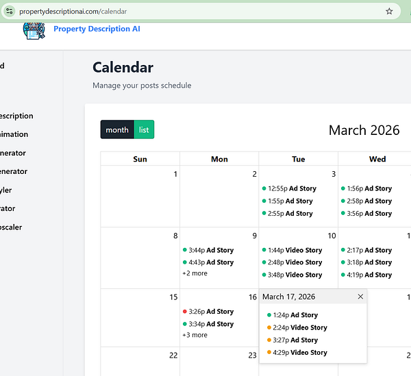Open the 3:34p Ad Story event
This screenshot has height=376, width=411.
coord(208,324)
